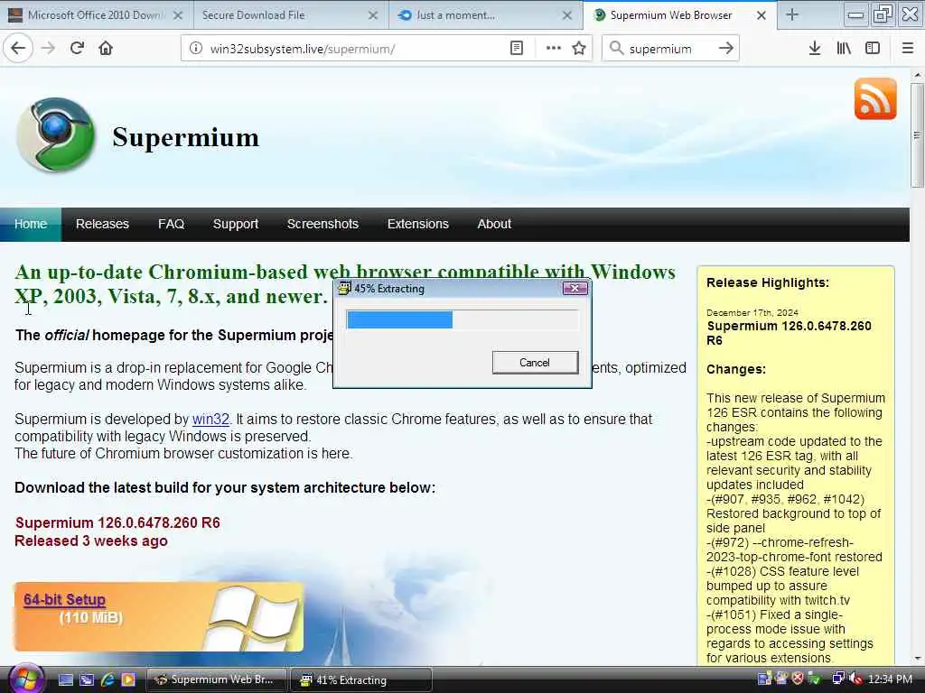Click Switch between windows quick launch icon
Screen dimensions: 925x693
click(87, 679)
